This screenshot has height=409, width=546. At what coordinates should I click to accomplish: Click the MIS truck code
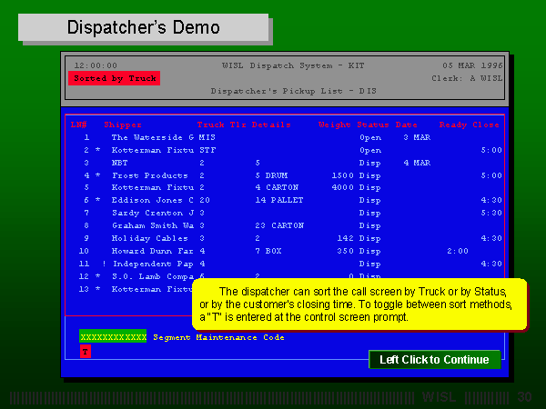[207, 137]
